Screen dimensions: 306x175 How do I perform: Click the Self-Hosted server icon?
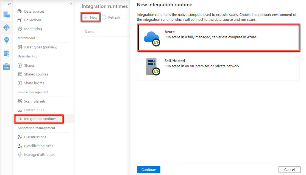click(x=153, y=66)
